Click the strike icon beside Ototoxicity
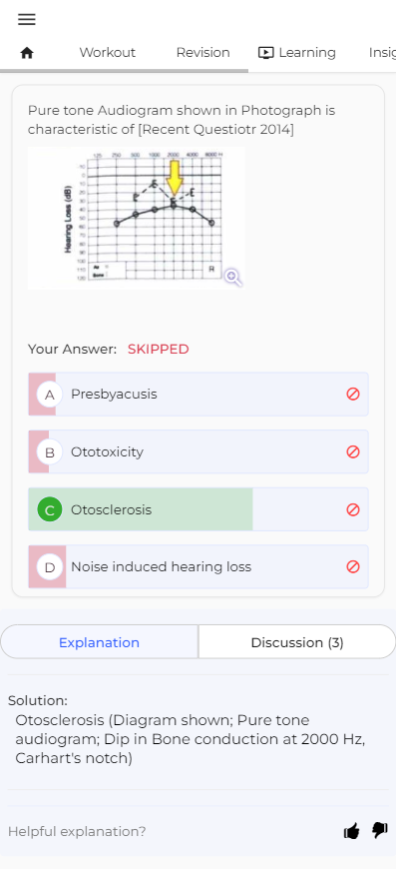Screen dimensions: 396x869 click(x=353, y=451)
